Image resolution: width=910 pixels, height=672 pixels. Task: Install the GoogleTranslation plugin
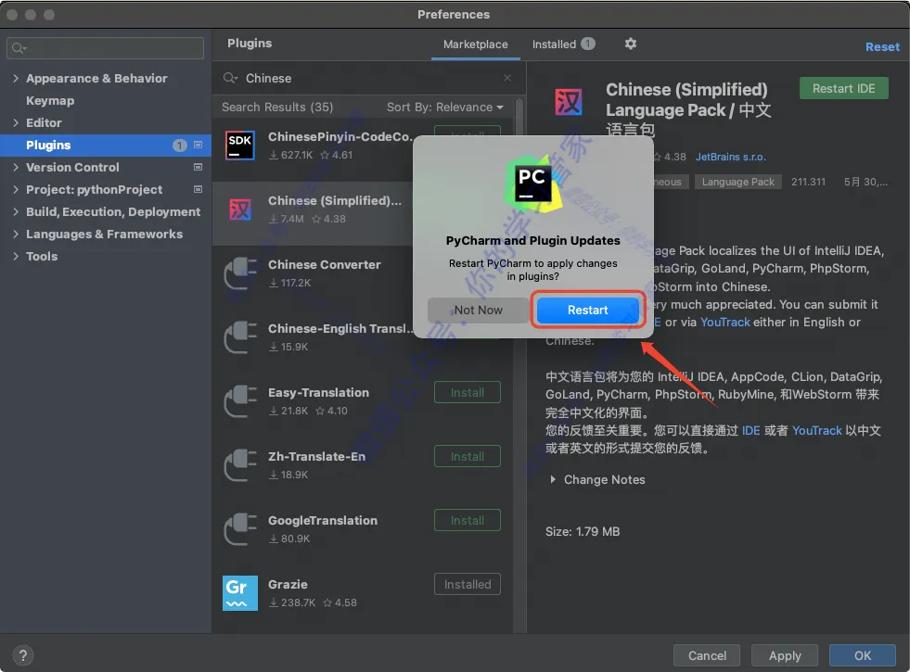click(x=468, y=521)
